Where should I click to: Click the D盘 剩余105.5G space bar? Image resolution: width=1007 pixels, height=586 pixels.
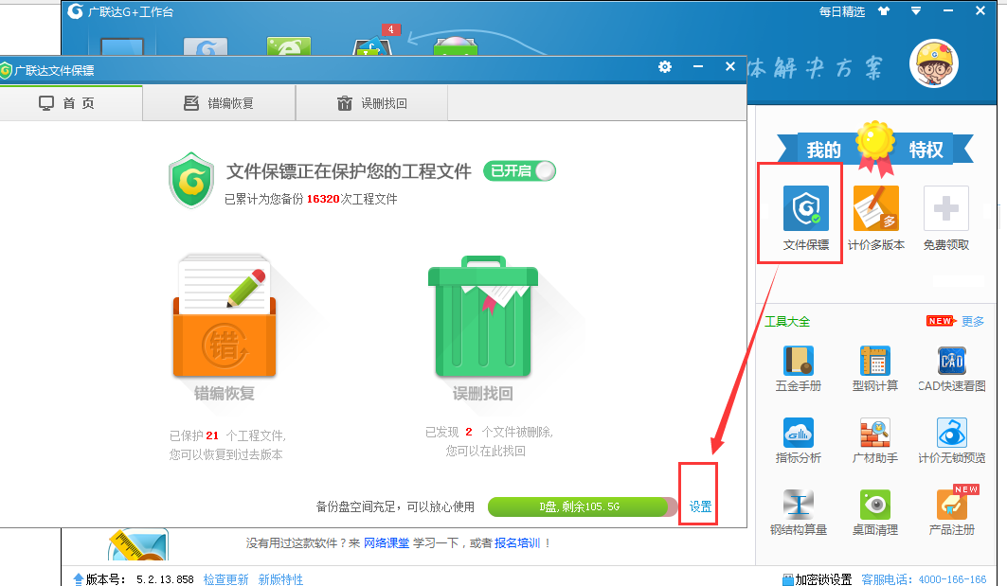pos(583,506)
